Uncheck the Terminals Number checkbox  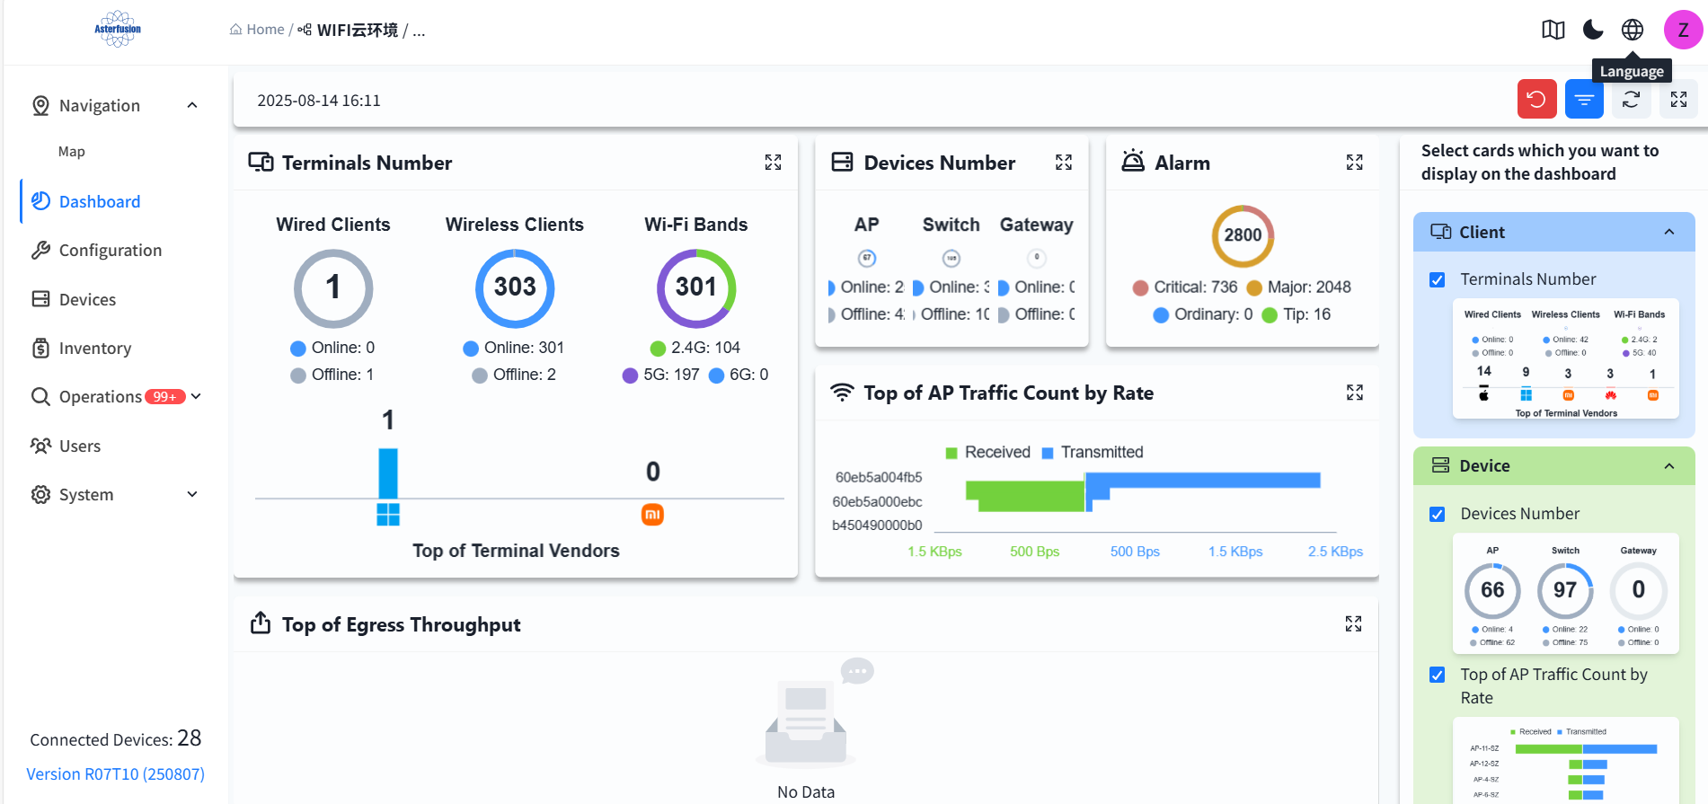coord(1438,280)
